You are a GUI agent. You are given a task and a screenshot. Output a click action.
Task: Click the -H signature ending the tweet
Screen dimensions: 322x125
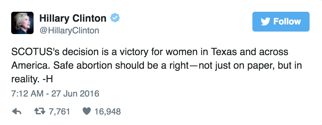[x=47, y=79]
